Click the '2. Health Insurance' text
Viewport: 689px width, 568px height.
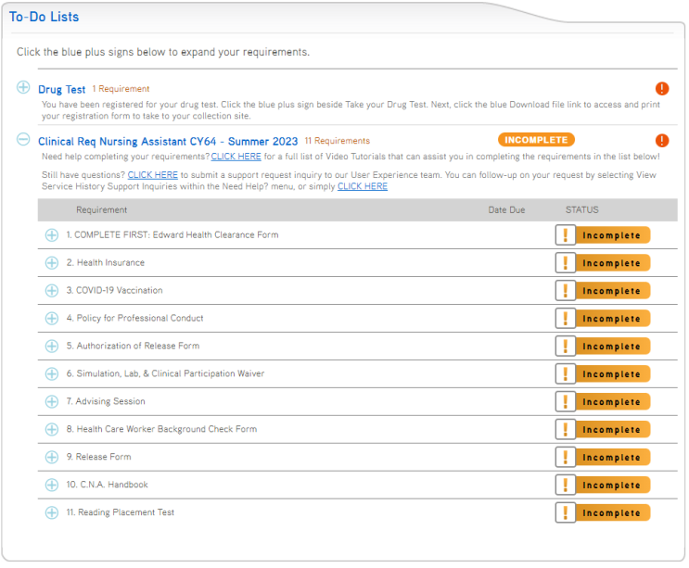coord(106,262)
